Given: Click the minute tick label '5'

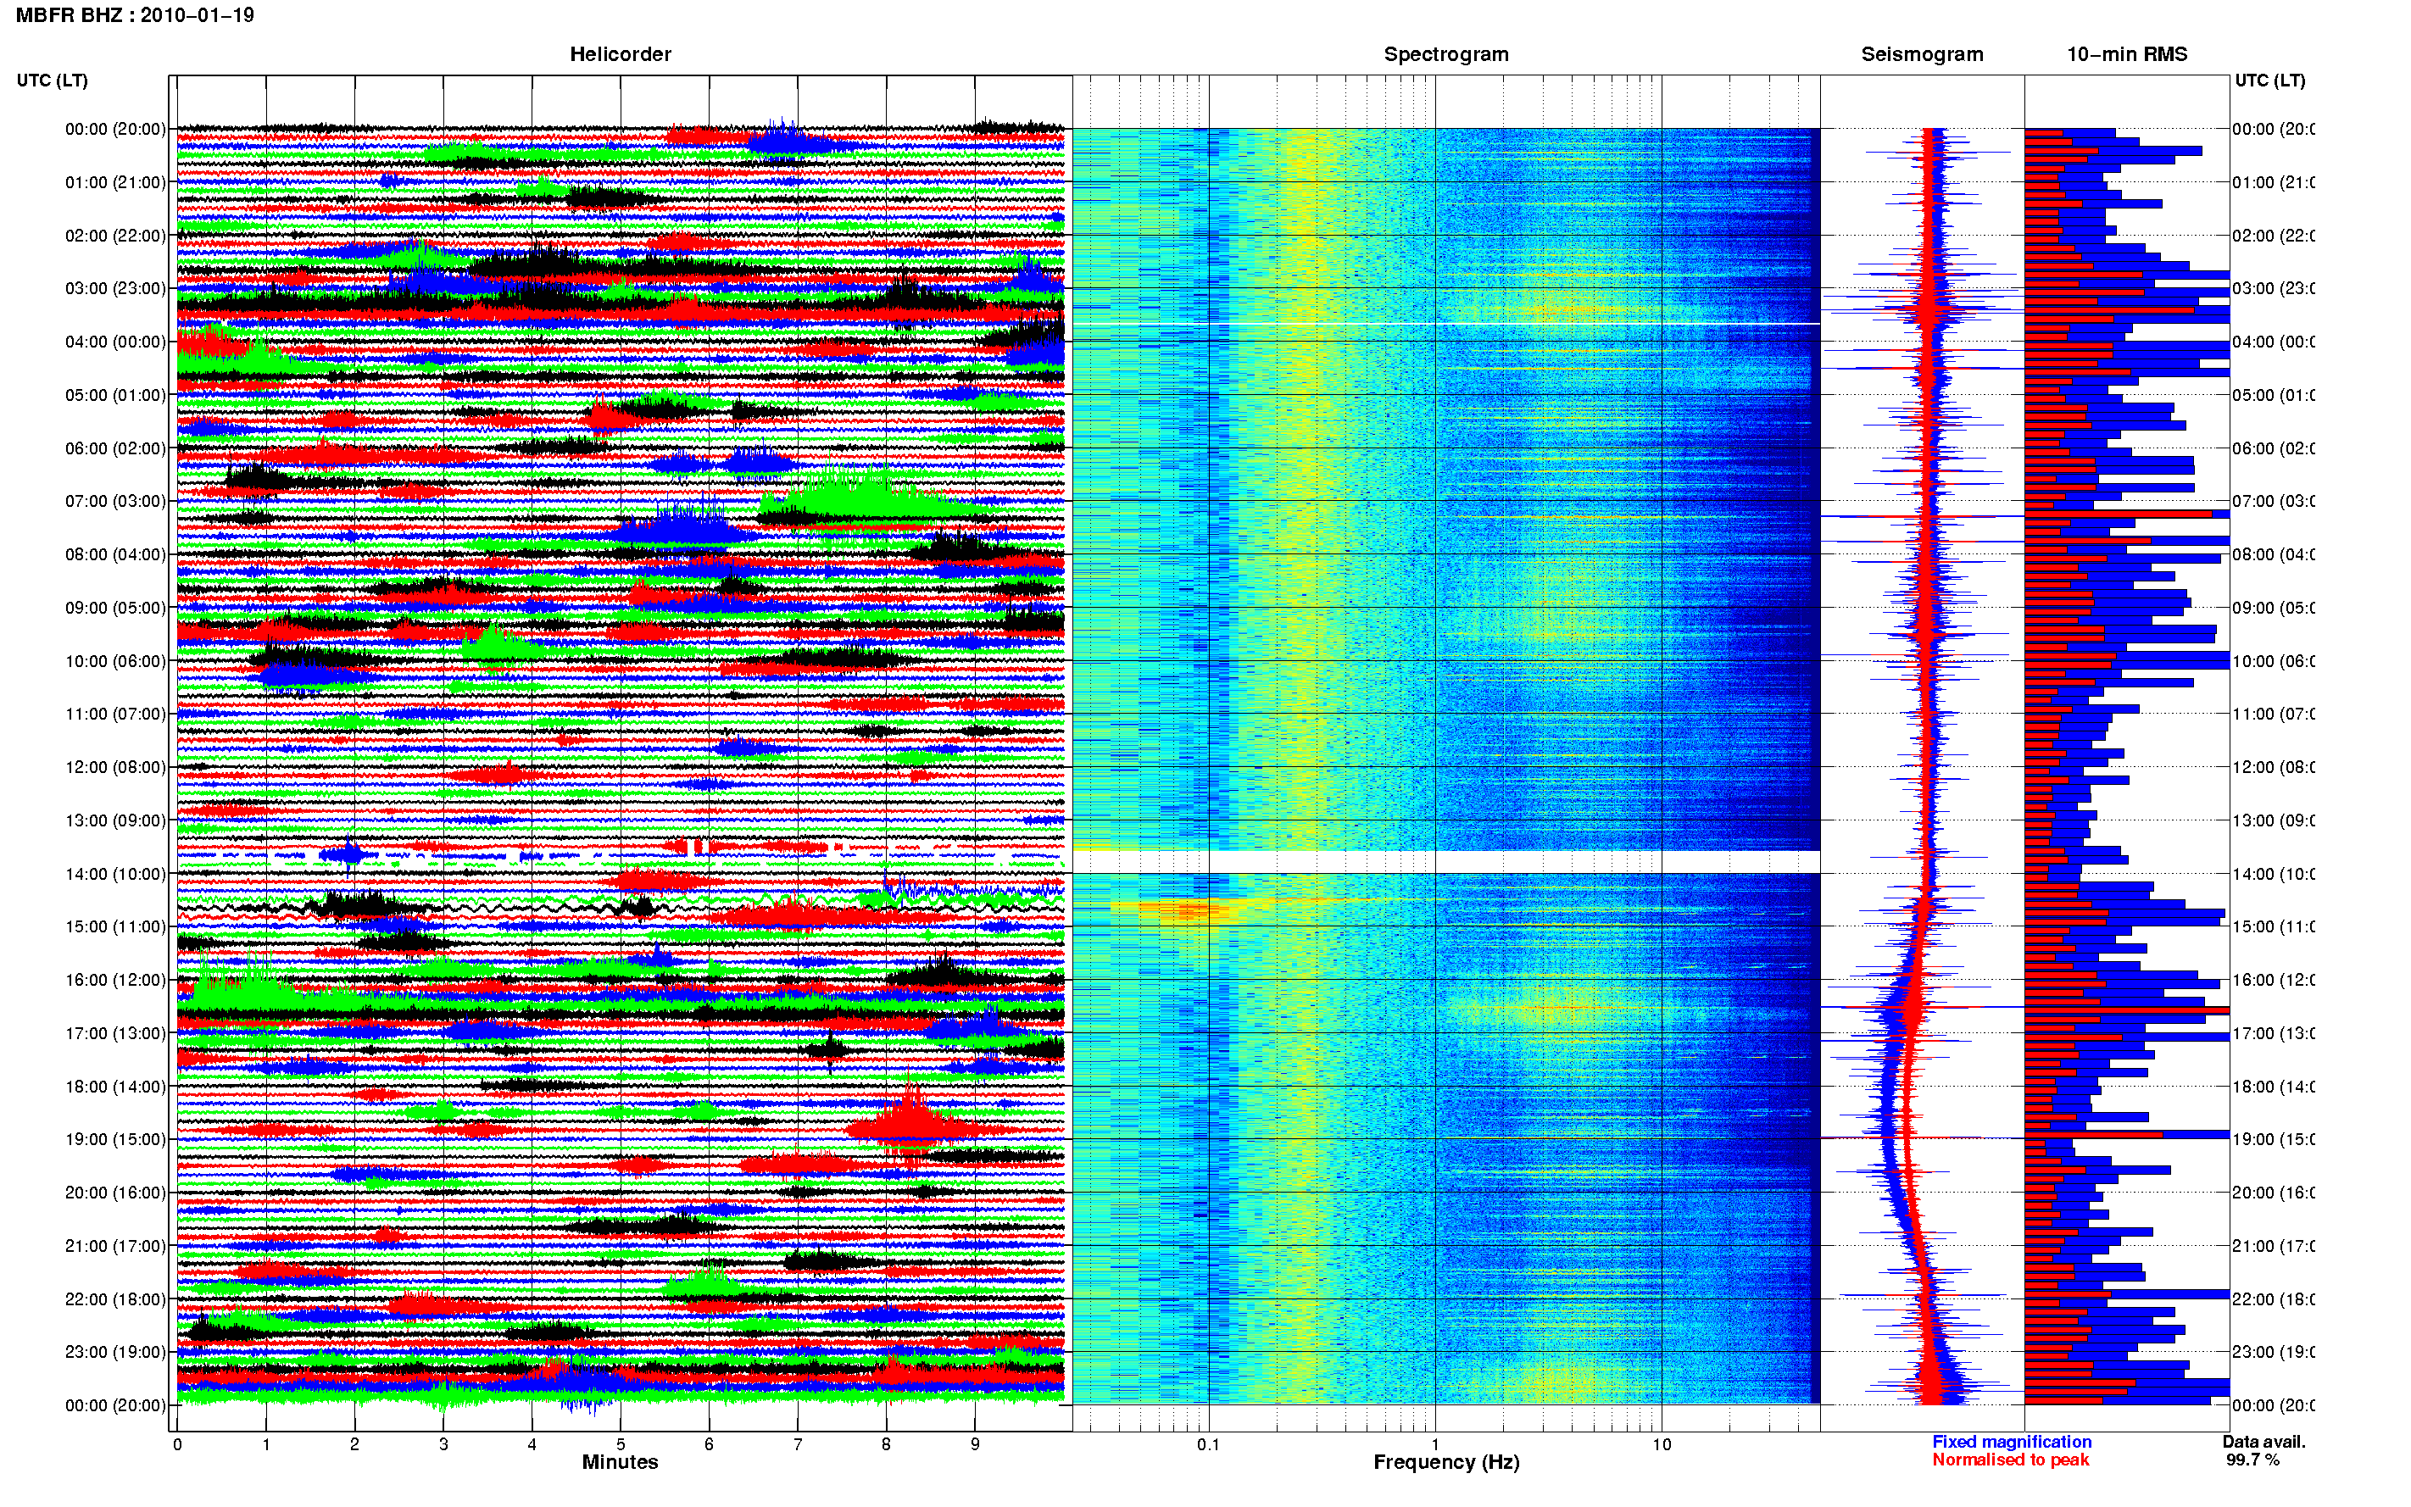Looking at the screenshot, I should (620, 1444).
